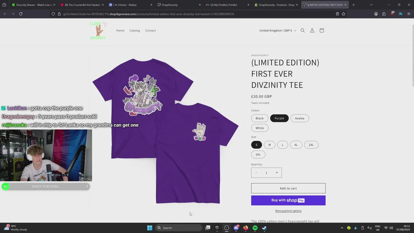Open Steam from the taskbar
414x233 pixels.
(x=264, y=228)
